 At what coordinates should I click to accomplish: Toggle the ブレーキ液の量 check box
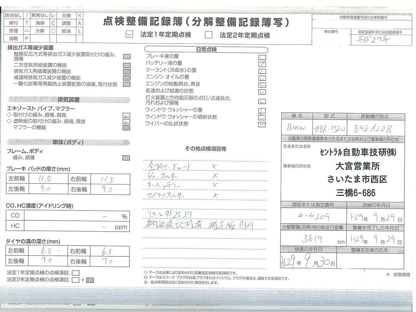point(262,58)
